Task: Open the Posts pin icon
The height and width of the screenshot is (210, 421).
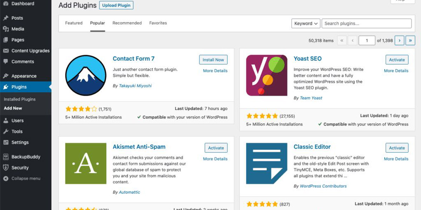Action: click(6, 18)
